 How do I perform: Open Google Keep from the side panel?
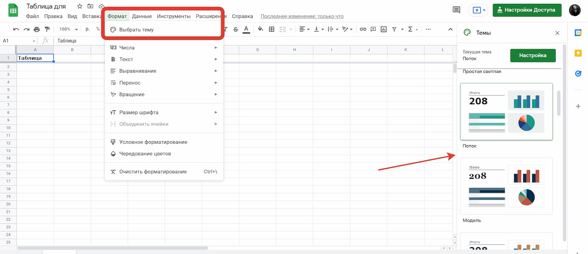click(578, 54)
